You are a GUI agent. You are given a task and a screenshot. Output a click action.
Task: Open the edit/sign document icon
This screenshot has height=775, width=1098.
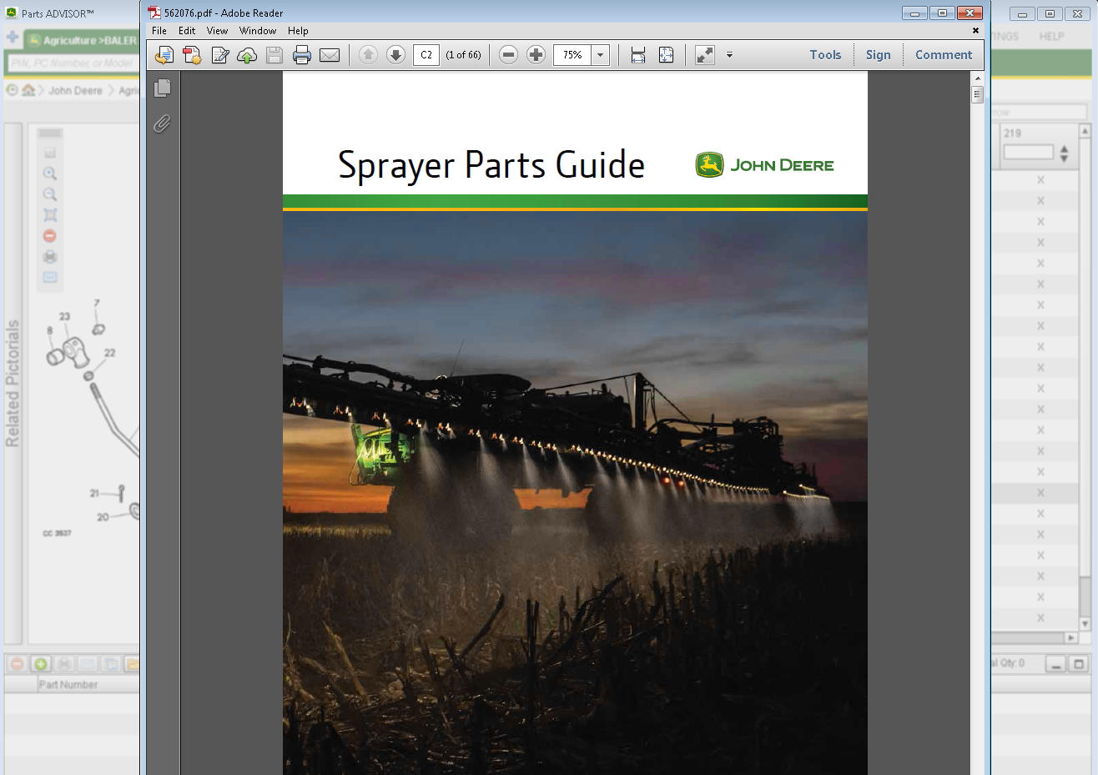click(220, 55)
